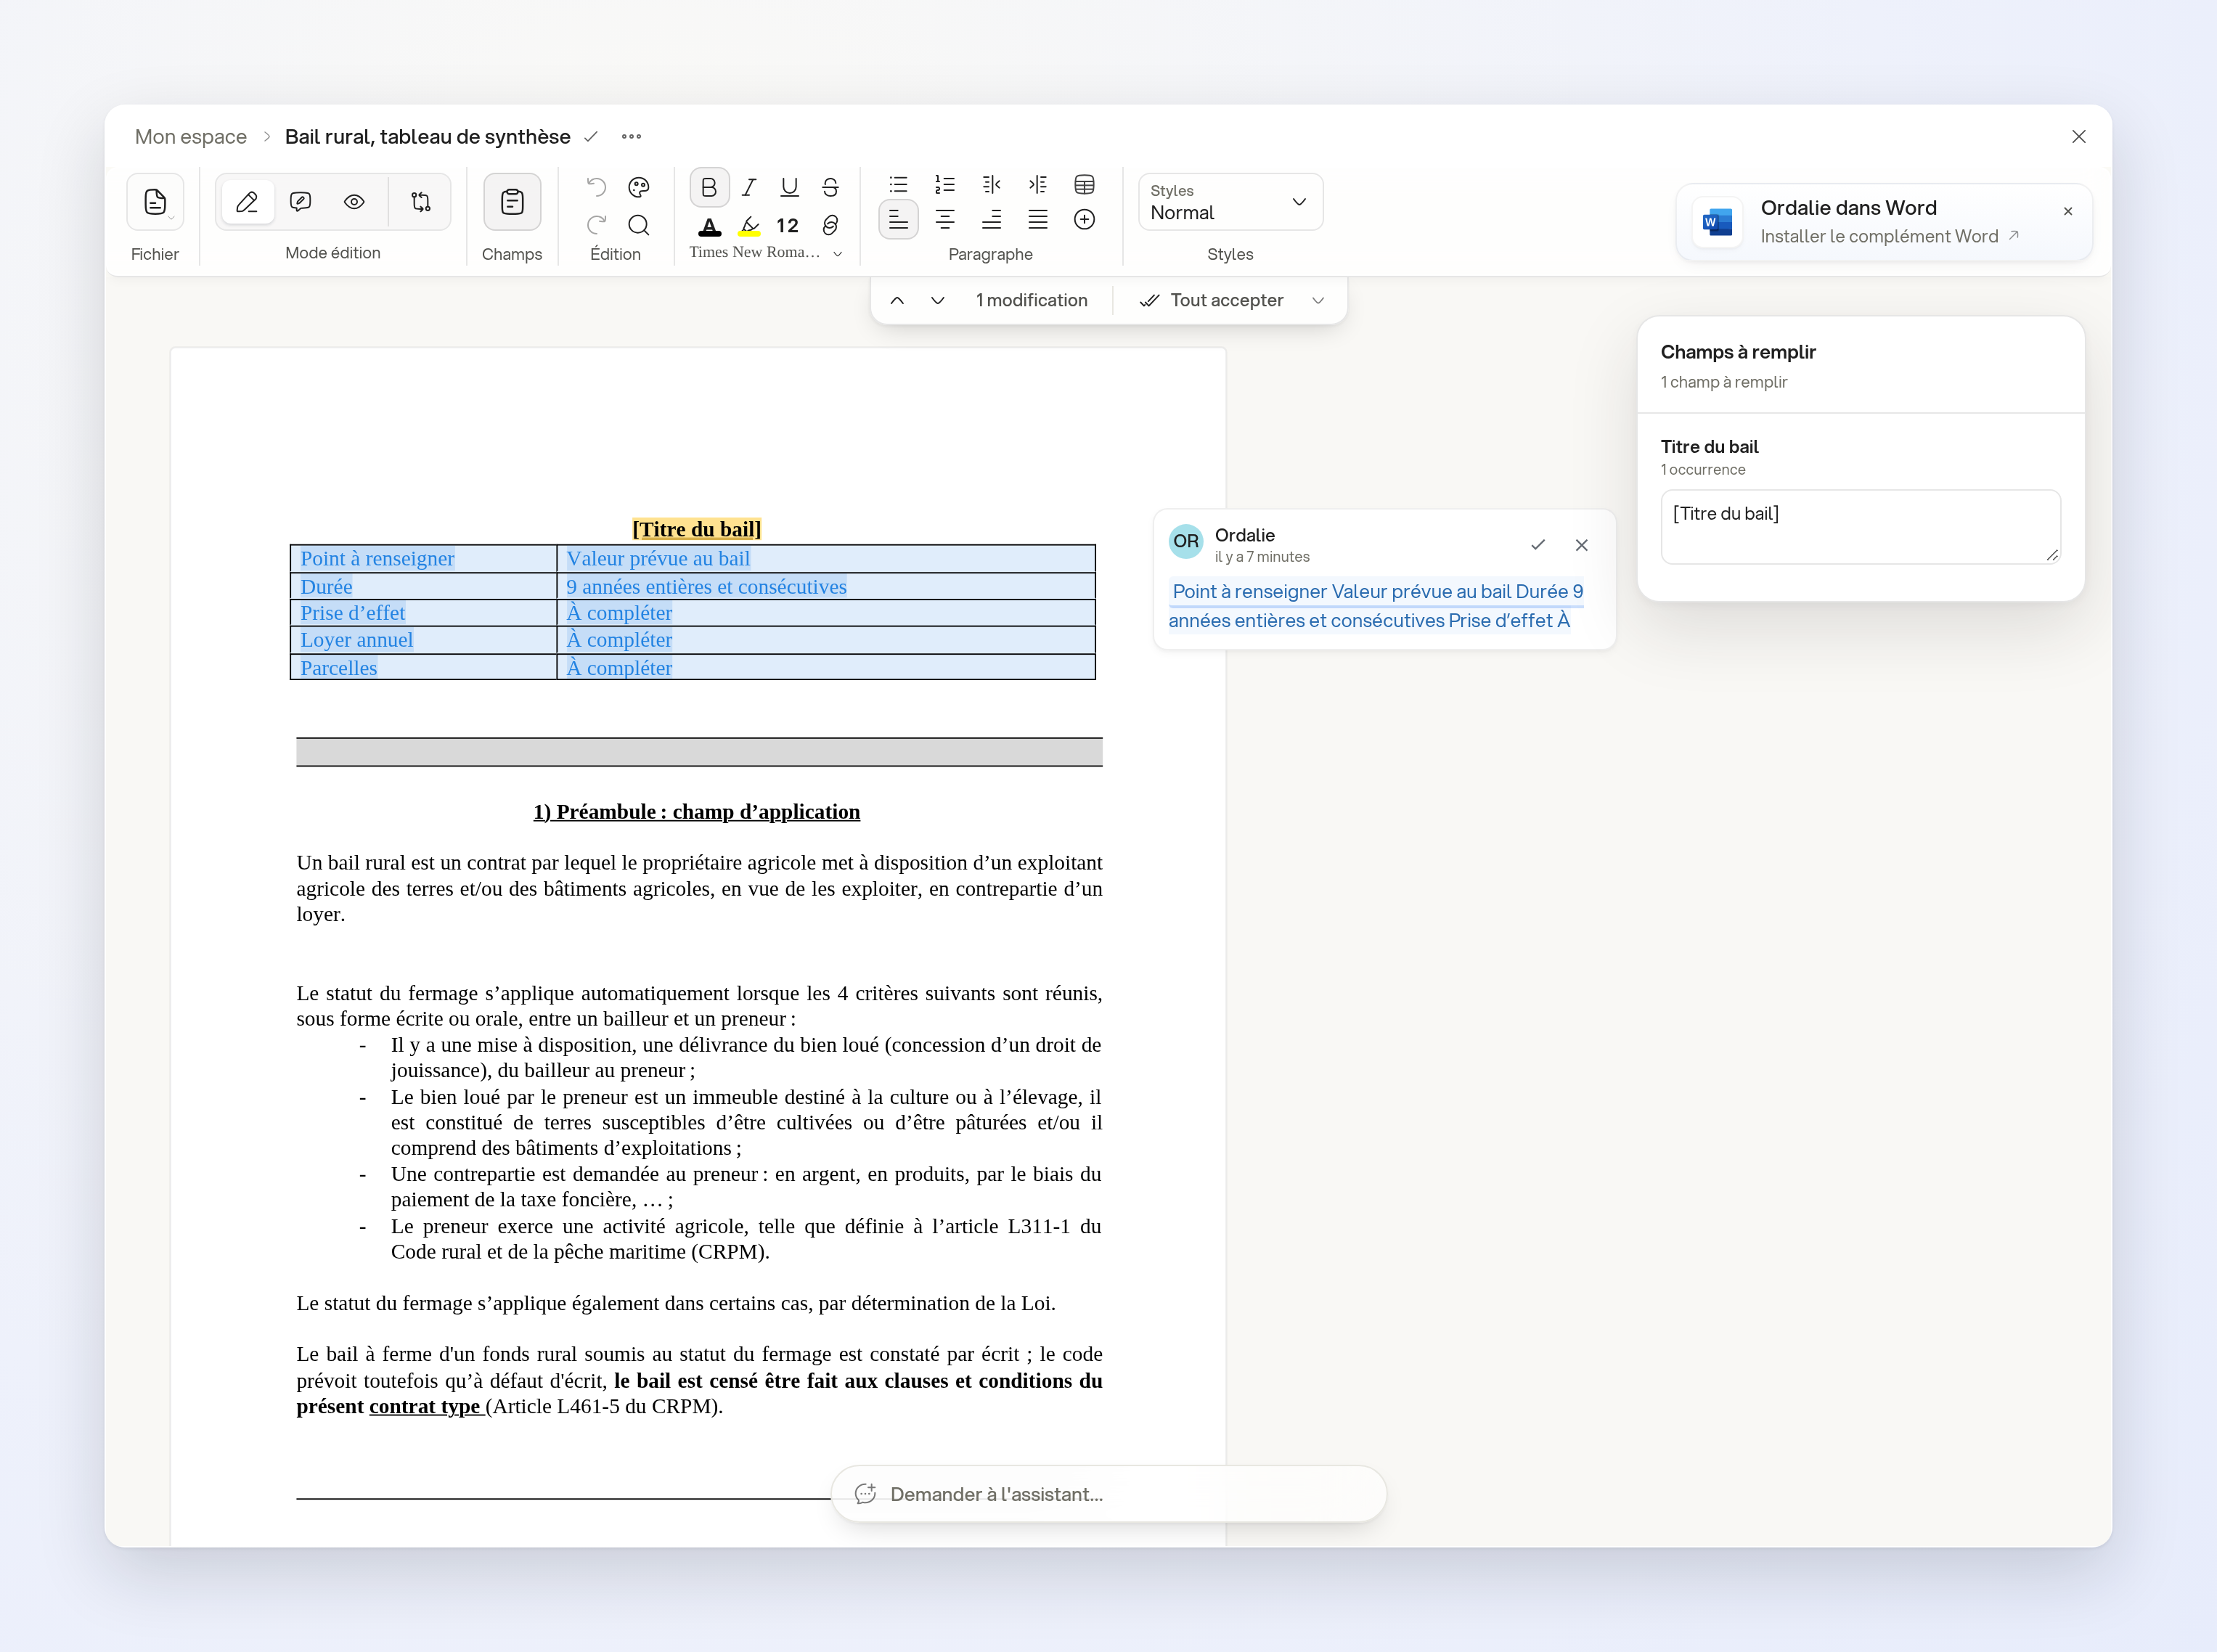Click the Word application icon
Screen dimensions: 2217x1652
coord(1717,222)
